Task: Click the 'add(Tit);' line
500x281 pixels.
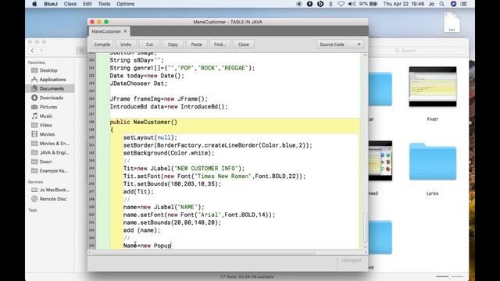Action: click(x=138, y=191)
